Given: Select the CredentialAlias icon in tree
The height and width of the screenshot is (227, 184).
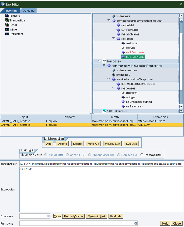Looking at the screenshot, I should pos(104,111).
